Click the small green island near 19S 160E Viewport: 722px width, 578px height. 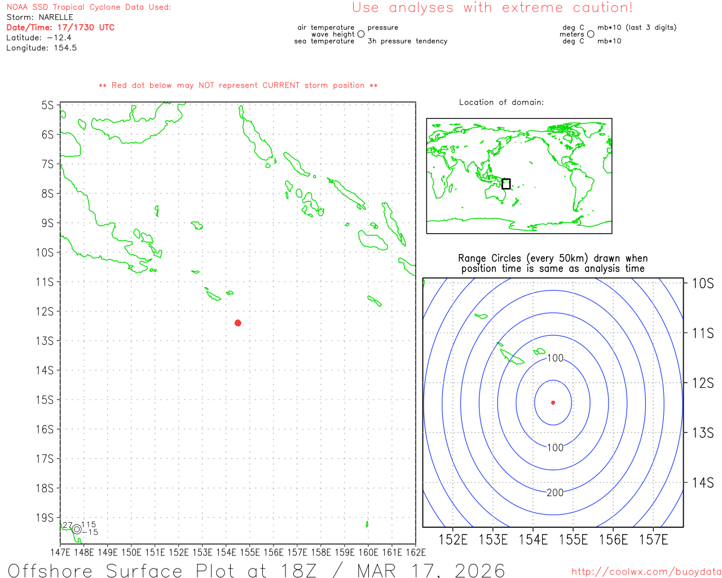[x=367, y=524]
